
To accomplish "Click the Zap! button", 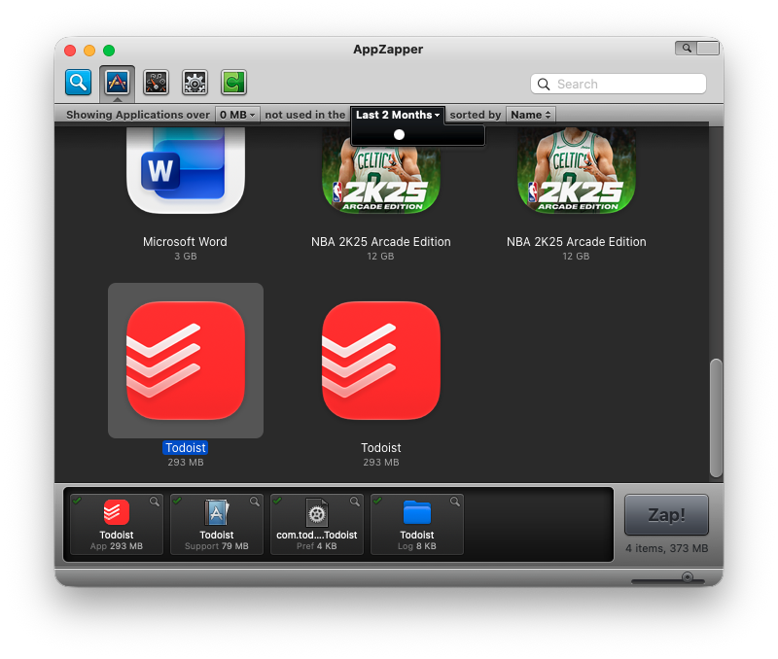I will pyautogui.click(x=666, y=515).
